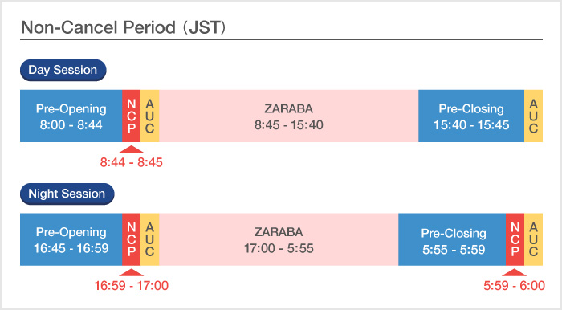
Task: Click red triangle marker above 5:59 - 6:00
Action: [515, 272]
